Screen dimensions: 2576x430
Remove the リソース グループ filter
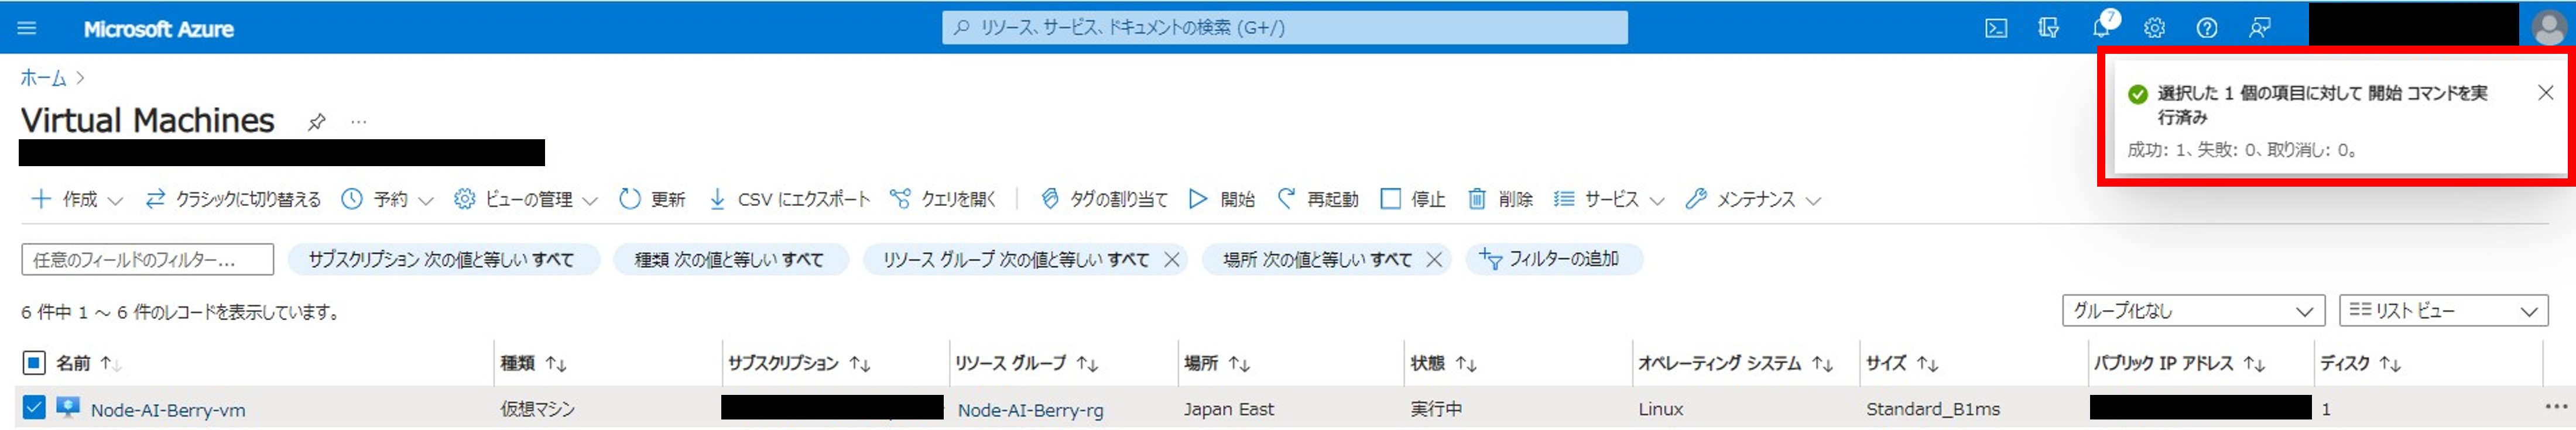tap(1172, 260)
